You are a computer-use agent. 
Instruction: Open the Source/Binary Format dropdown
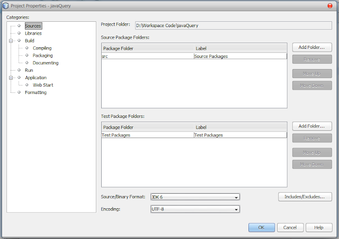tap(195, 197)
